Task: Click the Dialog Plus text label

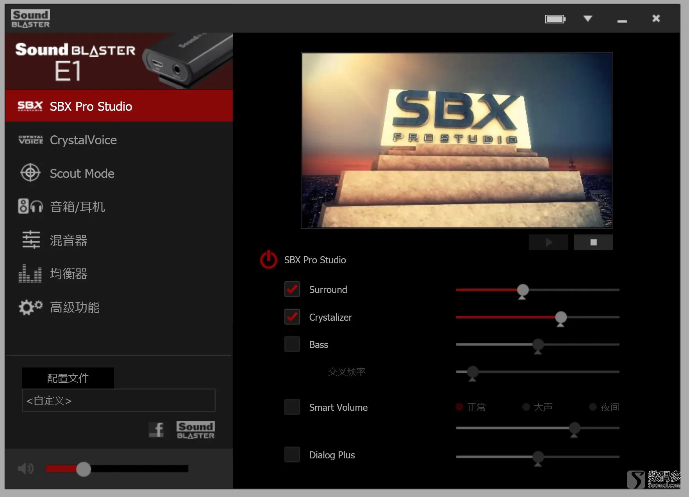Action: pos(332,455)
